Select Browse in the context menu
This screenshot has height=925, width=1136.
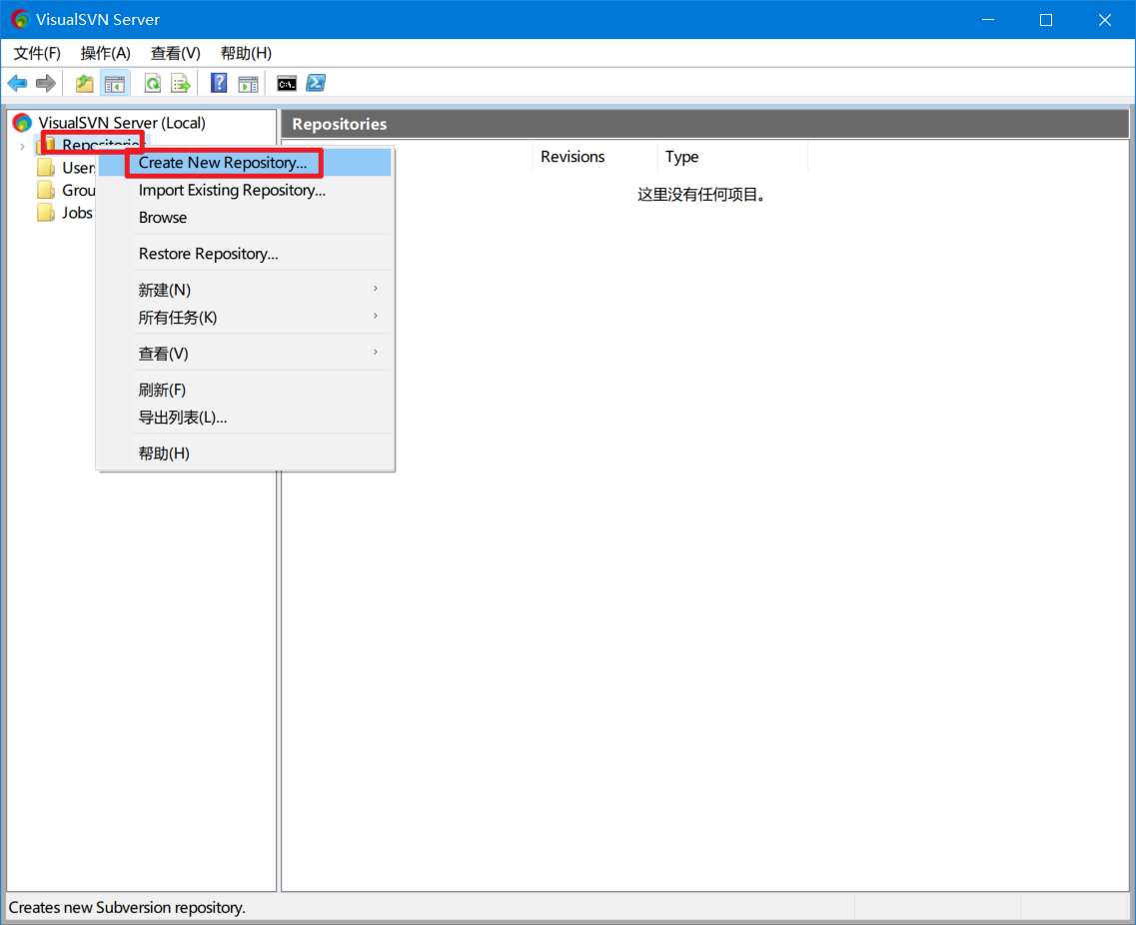(x=245, y=218)
